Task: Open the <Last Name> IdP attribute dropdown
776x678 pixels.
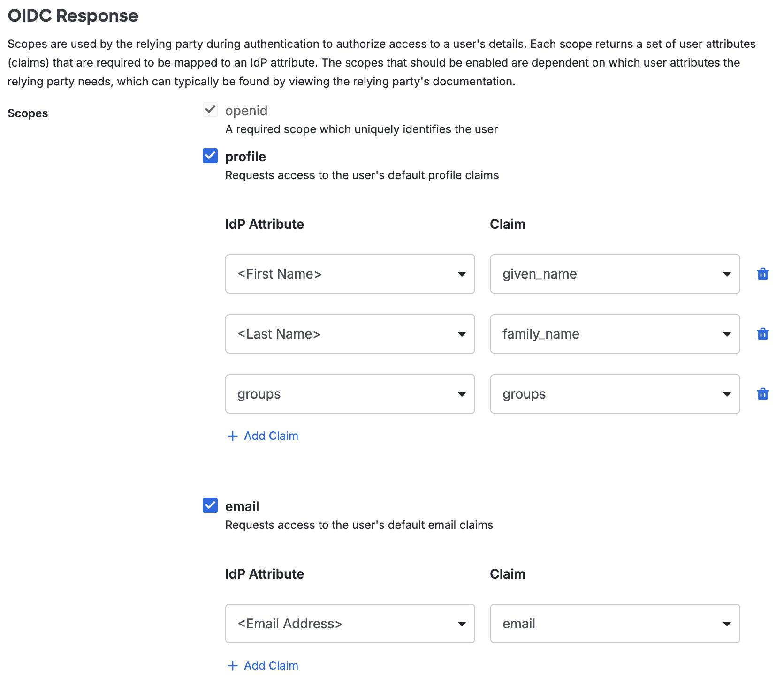Action: point(462,334)
